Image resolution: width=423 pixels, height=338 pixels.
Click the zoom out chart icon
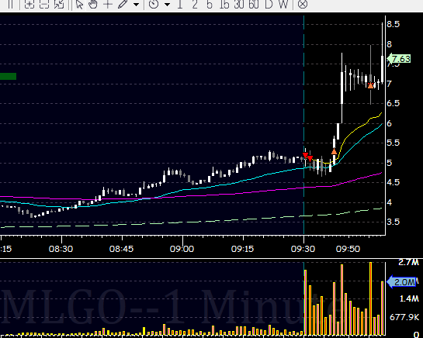point(44,4)
